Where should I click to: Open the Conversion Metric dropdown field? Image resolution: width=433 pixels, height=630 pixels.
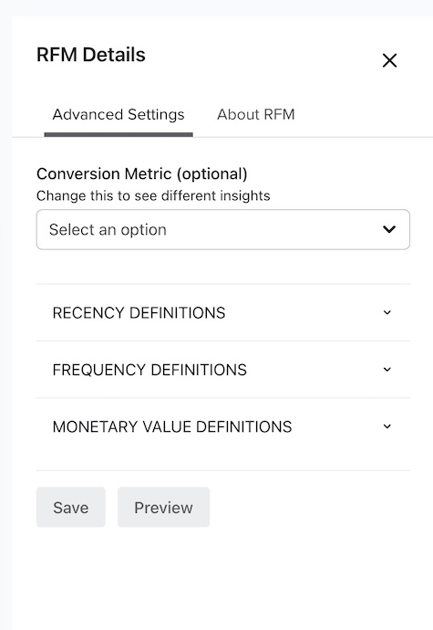click(223, 229)
